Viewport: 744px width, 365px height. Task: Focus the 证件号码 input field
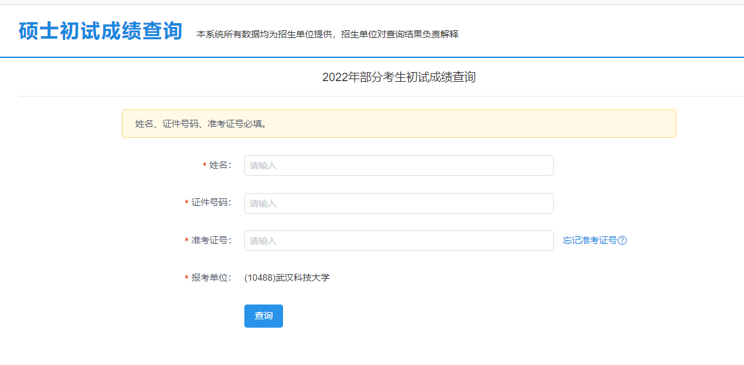pyautogui.click(x=398, y=203)
